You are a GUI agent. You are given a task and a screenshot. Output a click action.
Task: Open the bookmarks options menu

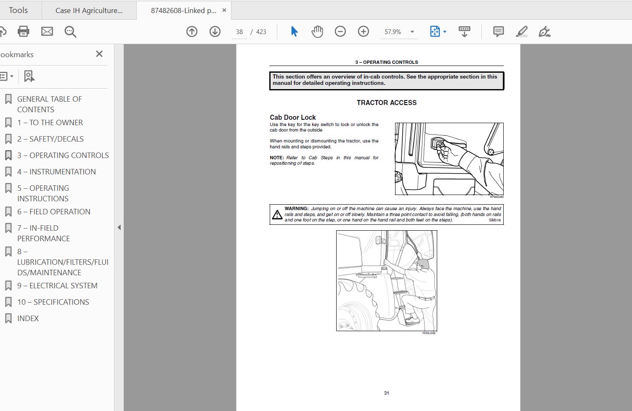pos(7,76)
